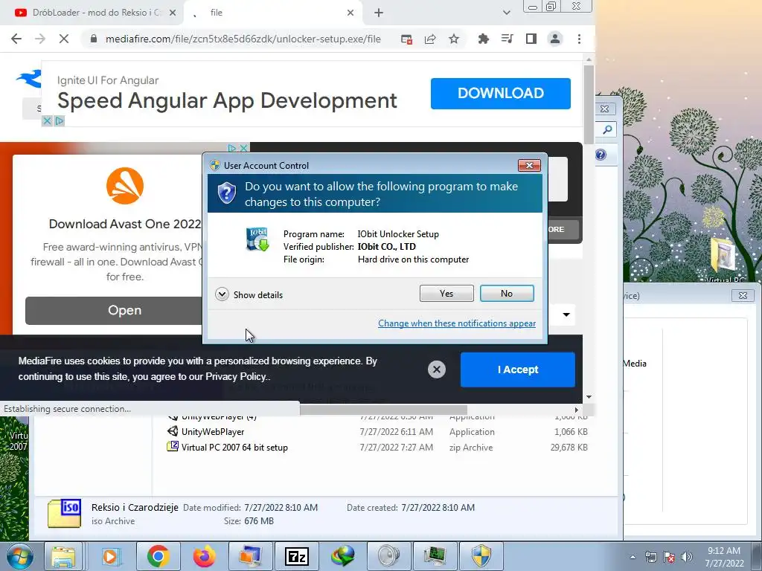Click the MediaFire bird logo
Viewport: 762px width, 571px height.
(29, 78)
